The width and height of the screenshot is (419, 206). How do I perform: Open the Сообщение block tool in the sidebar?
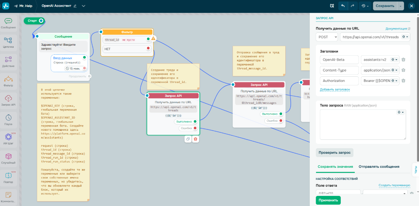(8, 23)
